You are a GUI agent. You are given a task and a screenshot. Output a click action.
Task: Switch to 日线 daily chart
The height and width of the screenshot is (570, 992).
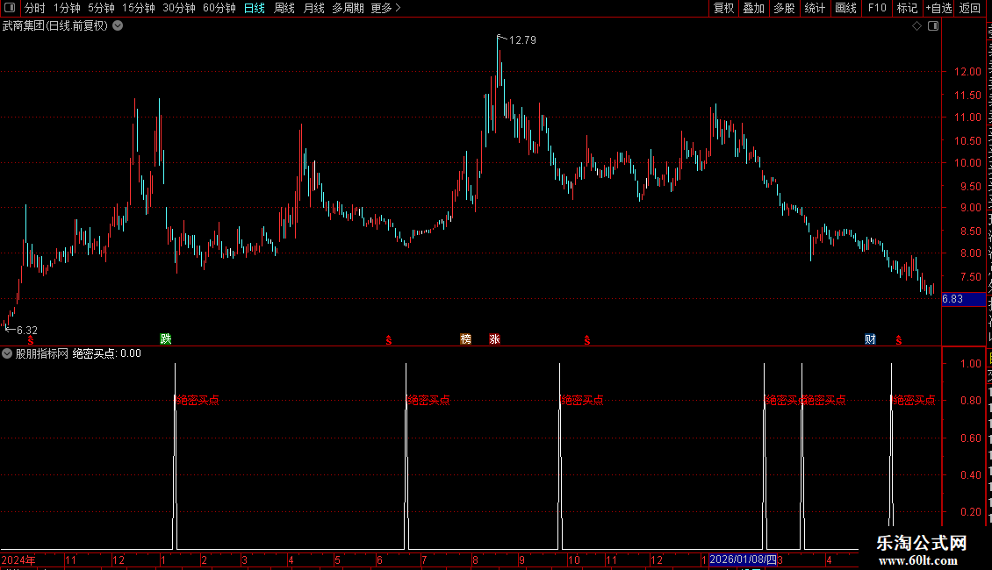click(x=255, y=8)
